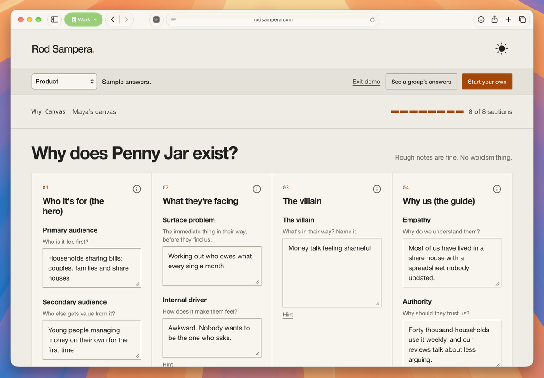The height and width of the screenshot is (378, 544).
Task: Show Safari downloads
Action: click(481, 19)
